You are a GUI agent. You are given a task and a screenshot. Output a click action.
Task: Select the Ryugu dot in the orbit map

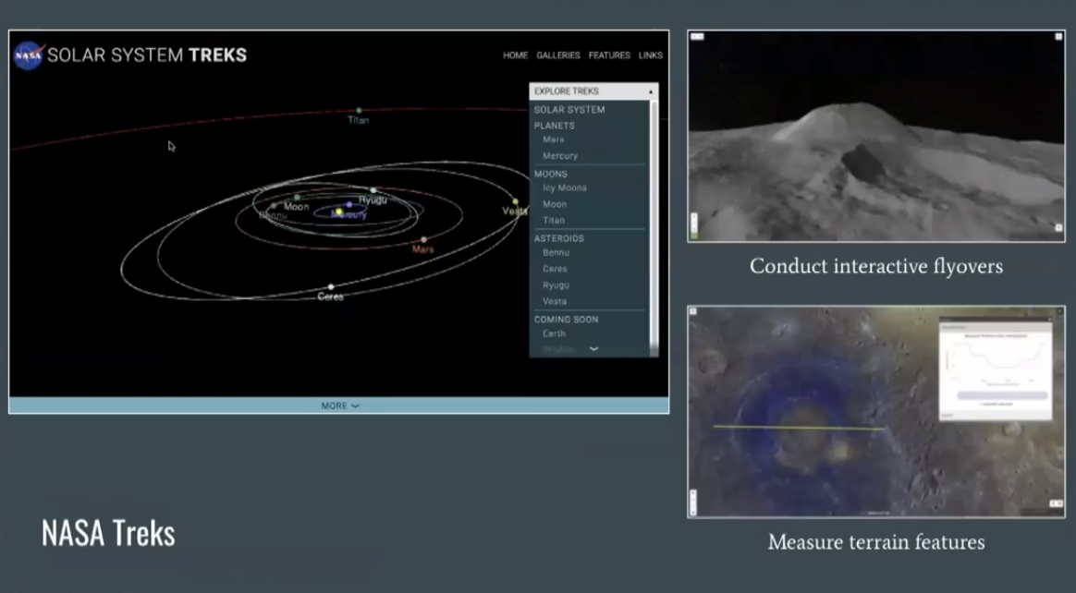pyautogui.click(x=373, y=190)
